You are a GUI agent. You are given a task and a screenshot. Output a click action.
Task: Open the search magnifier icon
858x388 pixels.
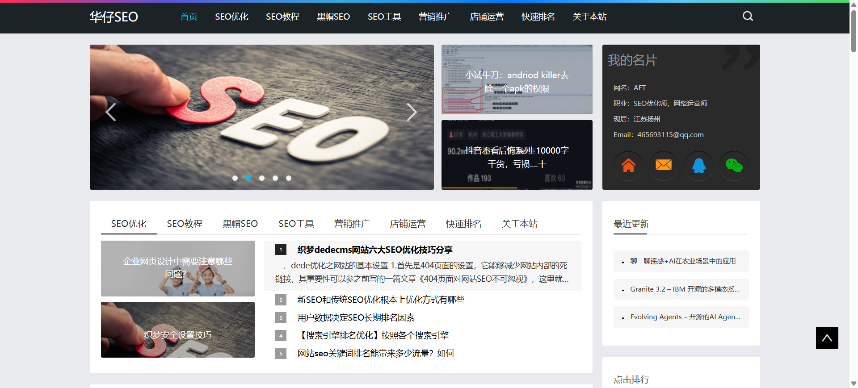pyautogui.click(x=748, y=17)
